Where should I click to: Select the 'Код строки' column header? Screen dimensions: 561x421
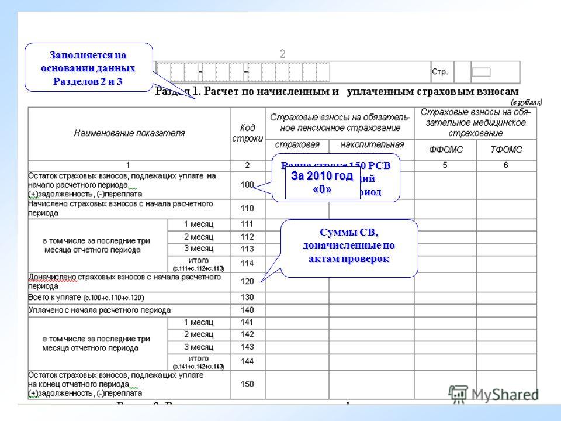[x=248, y=133]
